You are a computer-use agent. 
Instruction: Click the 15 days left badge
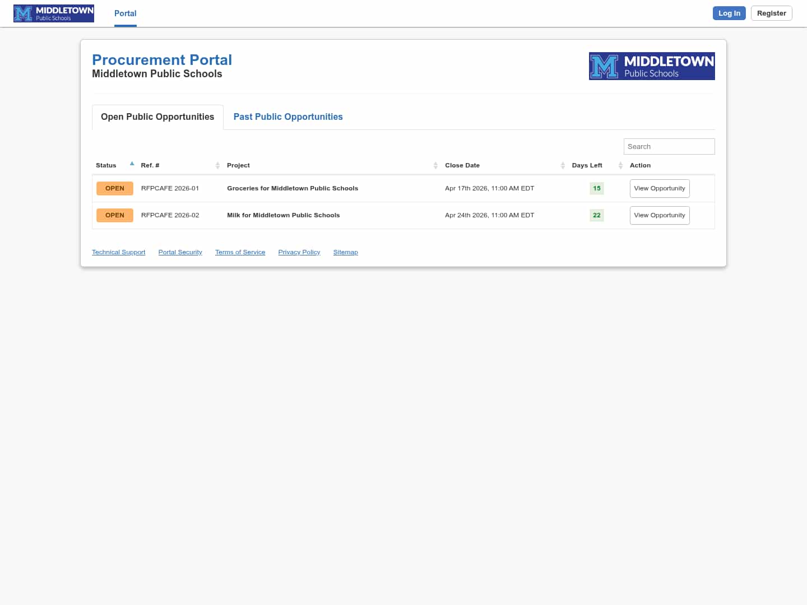click(596, 188)
